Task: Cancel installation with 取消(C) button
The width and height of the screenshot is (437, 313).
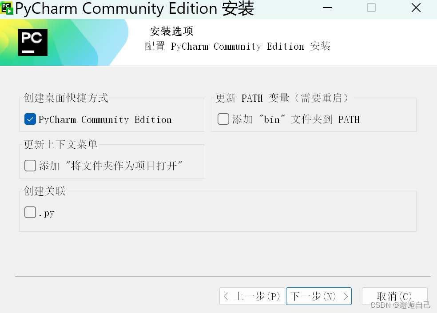Action: pos(394,296)
